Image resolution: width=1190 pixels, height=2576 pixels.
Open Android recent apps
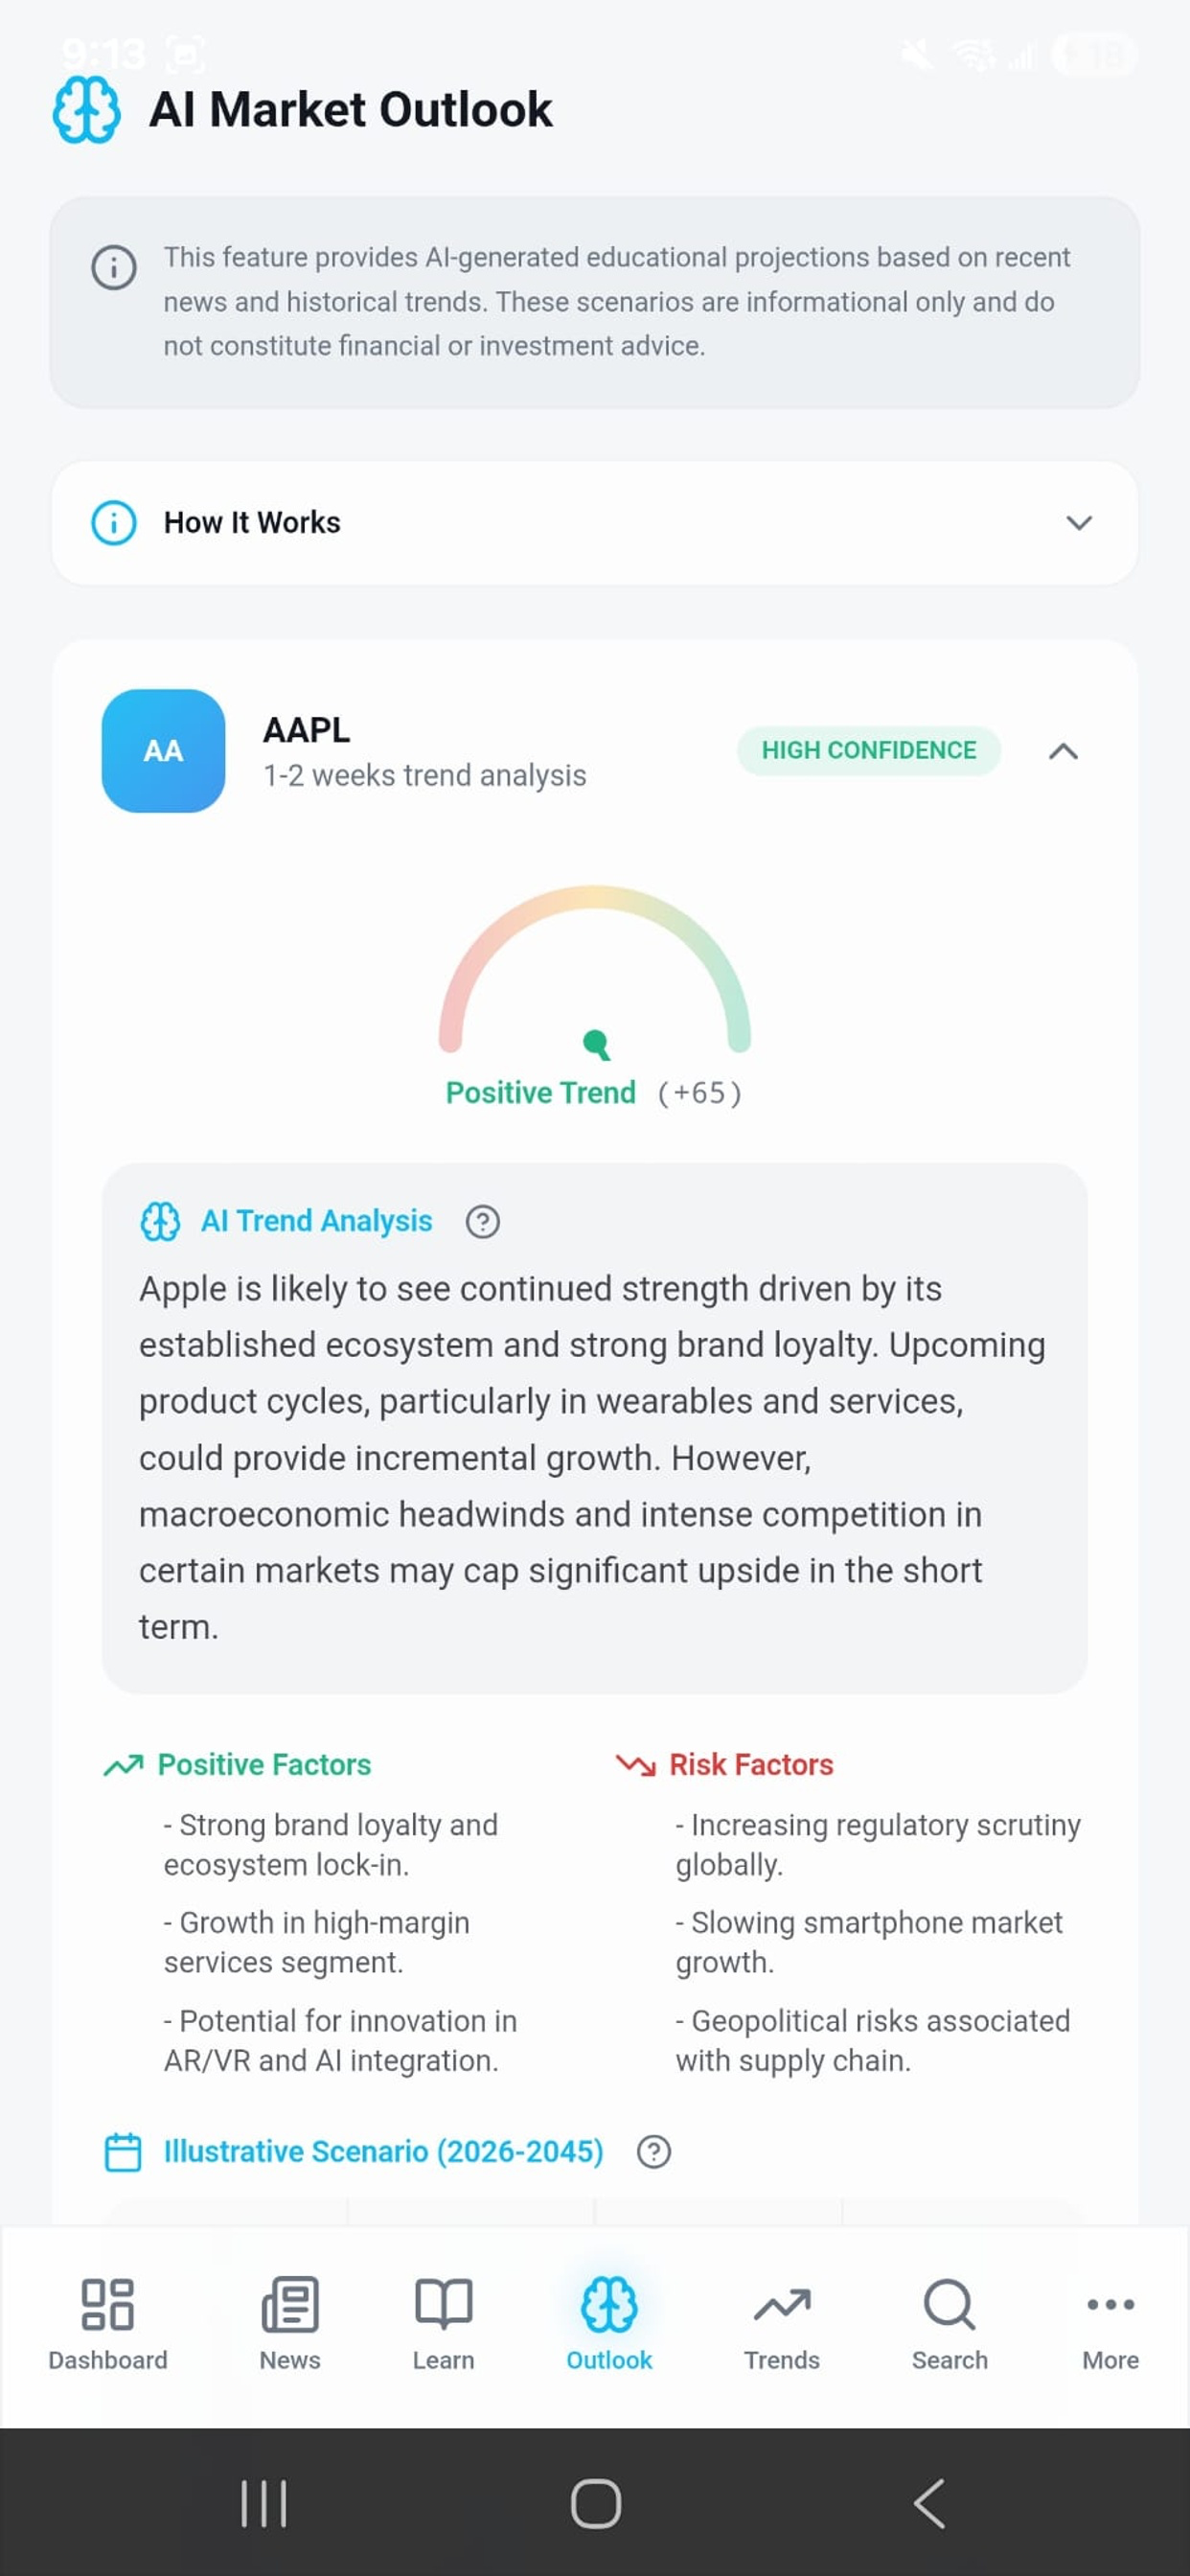pyautogui.click(x=264, y=2503)
